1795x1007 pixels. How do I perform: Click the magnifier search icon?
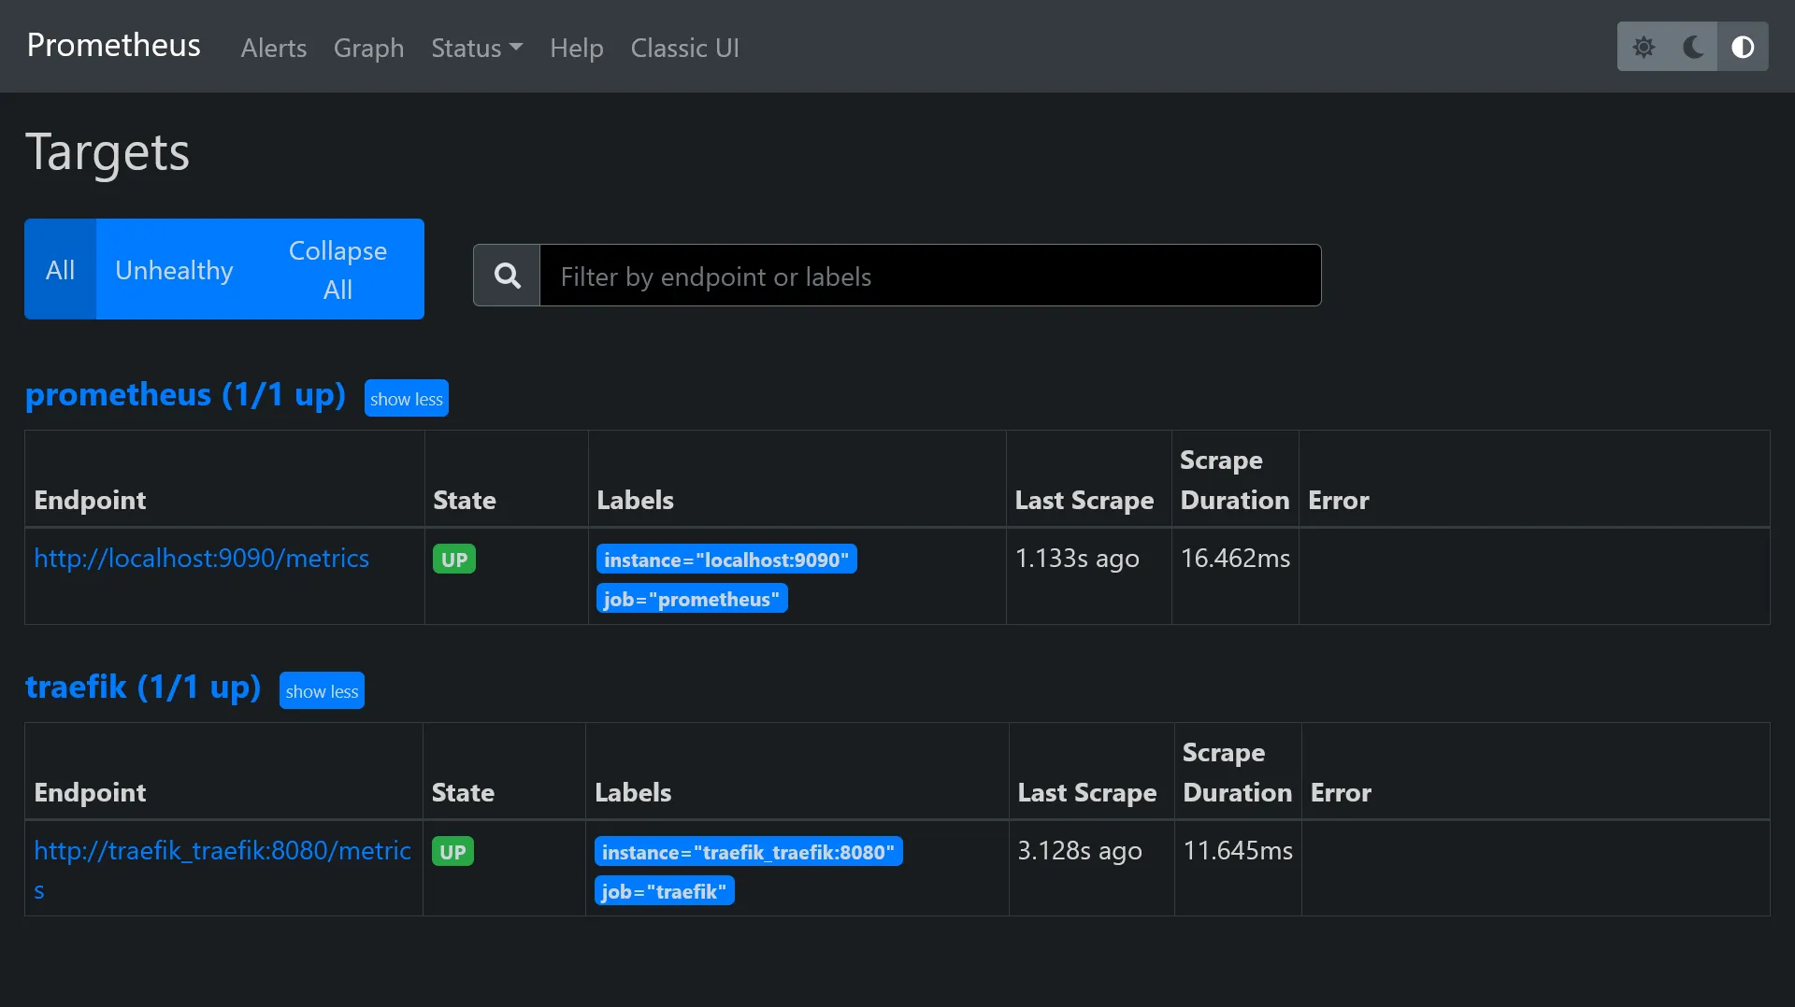[507, 276]
